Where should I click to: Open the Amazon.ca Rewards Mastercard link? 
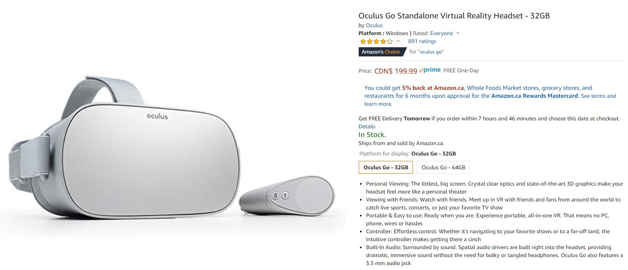534,96
